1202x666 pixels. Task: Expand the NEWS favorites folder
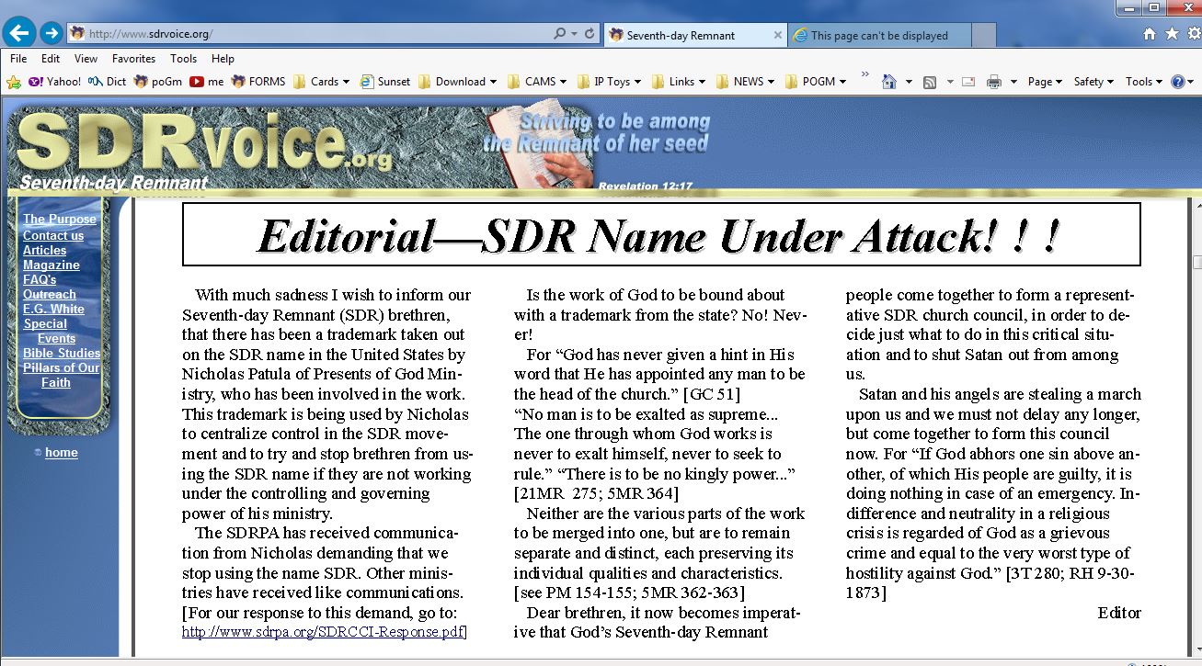click(x=746, y=81)
